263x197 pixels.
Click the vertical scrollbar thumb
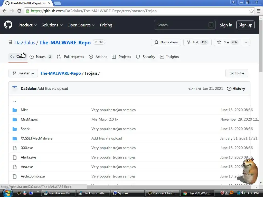261,46
